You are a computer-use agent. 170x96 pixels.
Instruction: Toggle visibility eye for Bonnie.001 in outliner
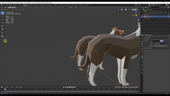168,17
